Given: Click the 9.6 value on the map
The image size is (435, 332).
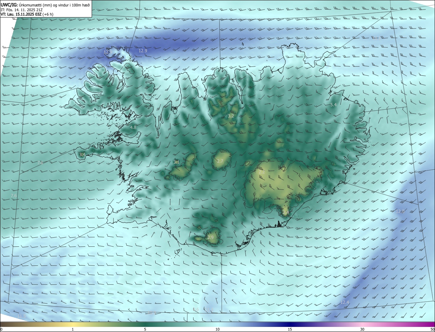Looking at the screenshot, I should point(196,309).
